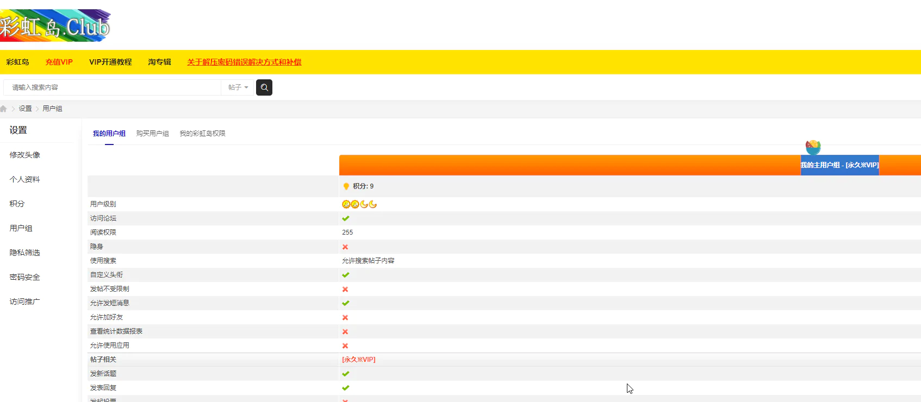Viewport: 921px width, 402px height.
Task: Open 用户组 in settings sidebar
Action: tap(21, 228)
